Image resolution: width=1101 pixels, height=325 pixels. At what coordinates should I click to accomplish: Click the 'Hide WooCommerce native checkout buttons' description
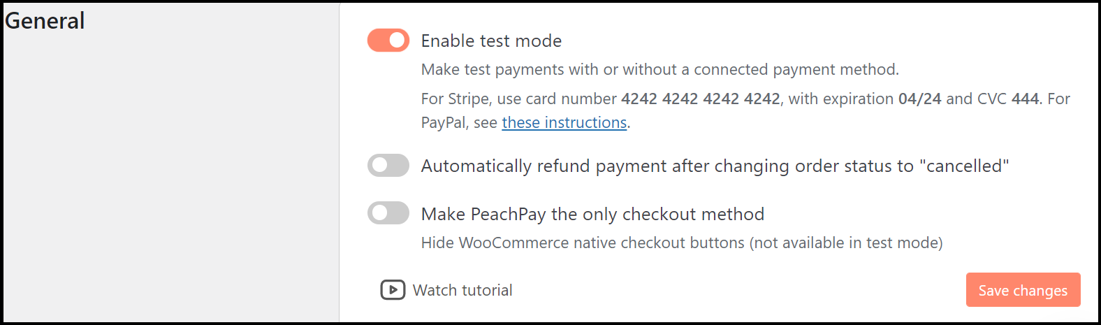click(x=583, y=243)
